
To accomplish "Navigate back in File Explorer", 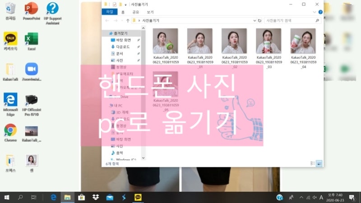I will tap(107, 20).
